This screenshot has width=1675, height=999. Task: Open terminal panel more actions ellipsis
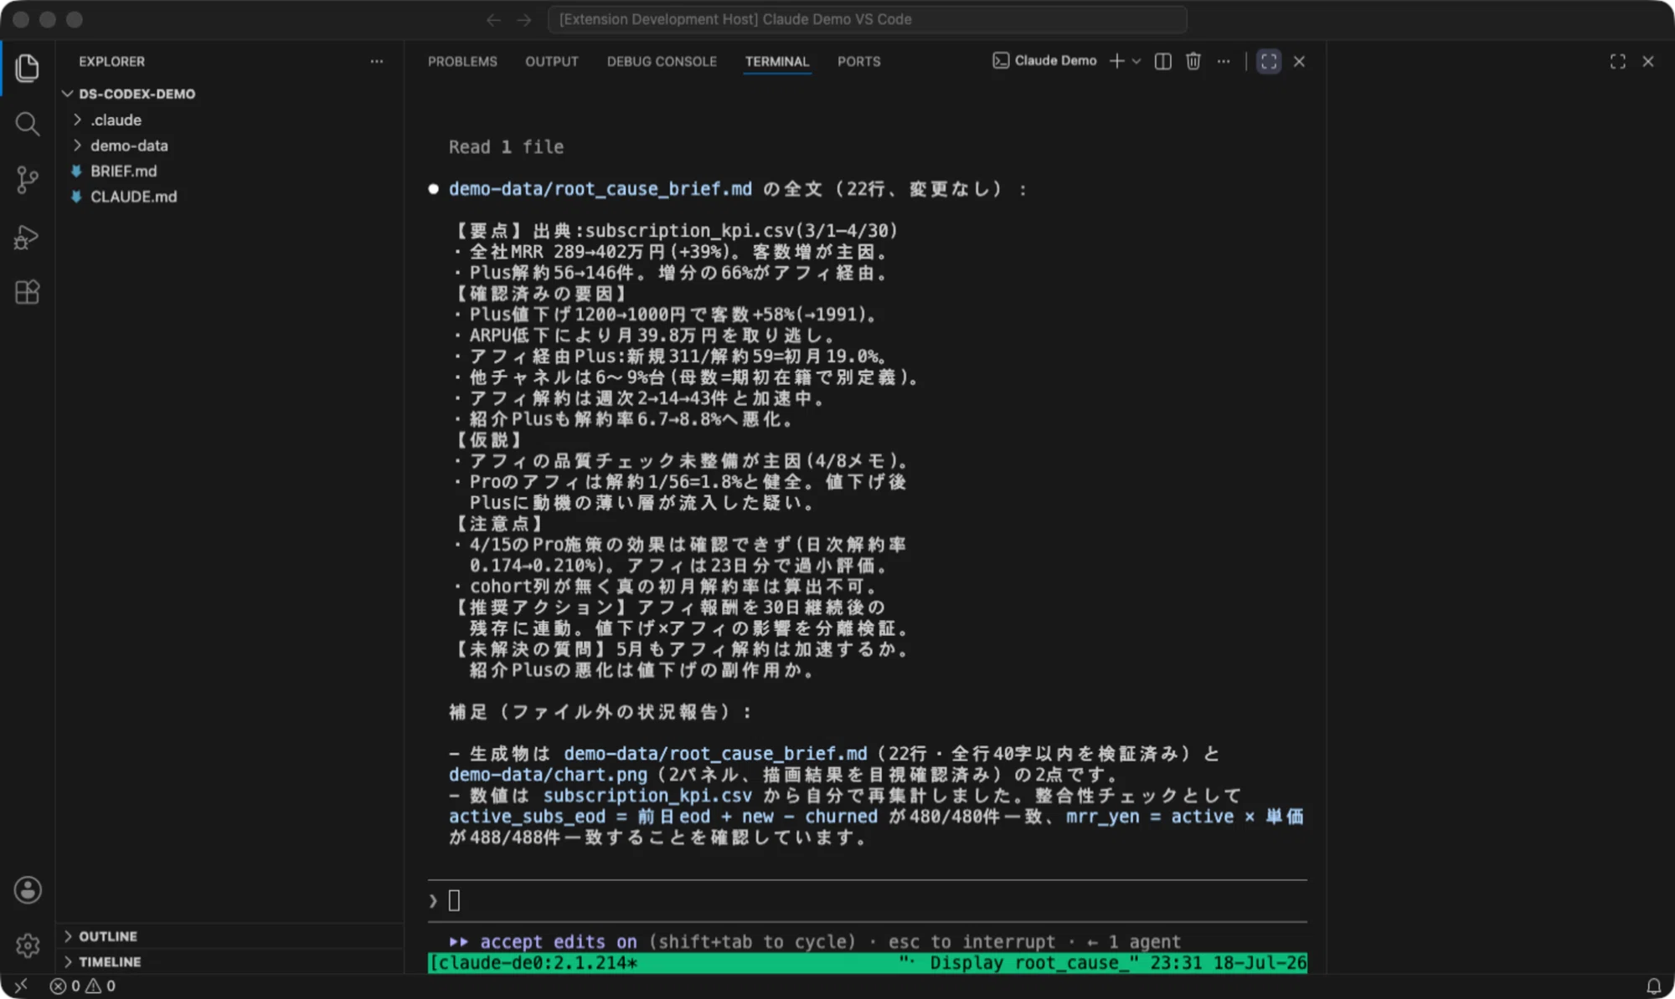(x=1224, y=61)
